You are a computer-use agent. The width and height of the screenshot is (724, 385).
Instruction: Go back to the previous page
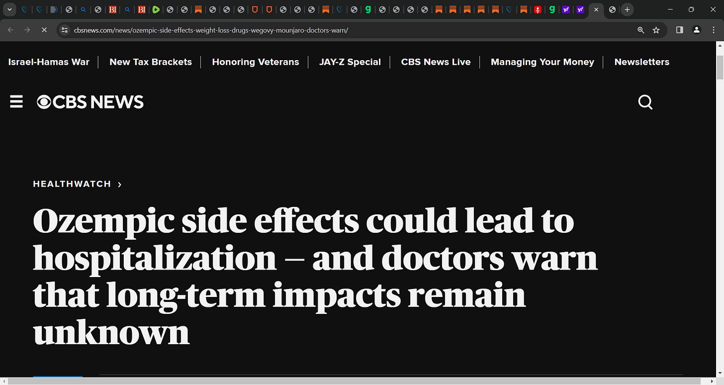pyautogui.click(x=11, y=30)
